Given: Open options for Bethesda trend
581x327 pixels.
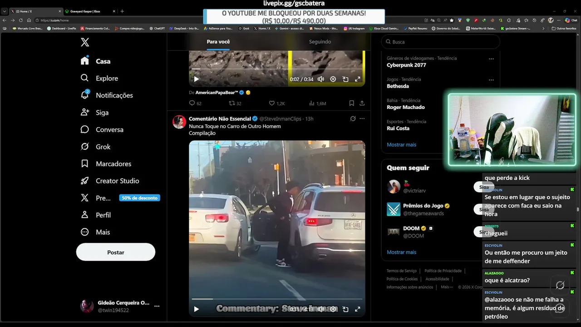Looking at the screenshot, I should click(x=491, y=80).
